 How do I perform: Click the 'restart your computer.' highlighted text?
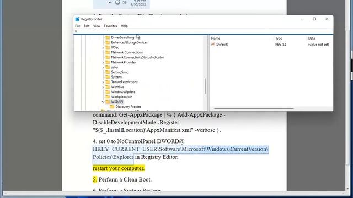(119, 168)
